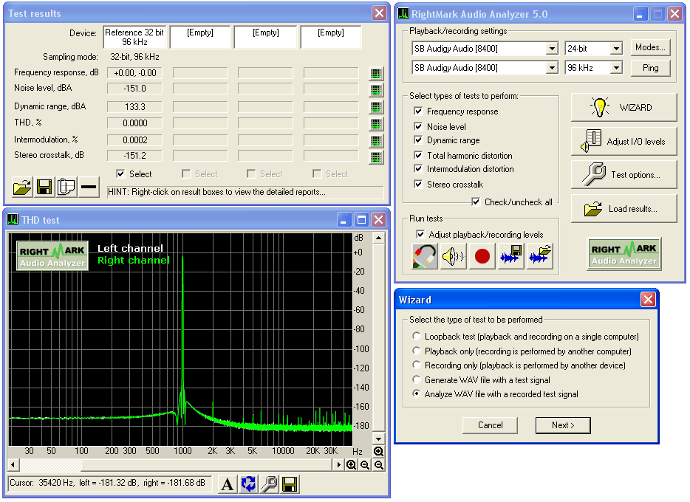Toggle Frequency response test checkbox
The height and width of the screenshot is (502, 690).
click(x=418, y=111)
